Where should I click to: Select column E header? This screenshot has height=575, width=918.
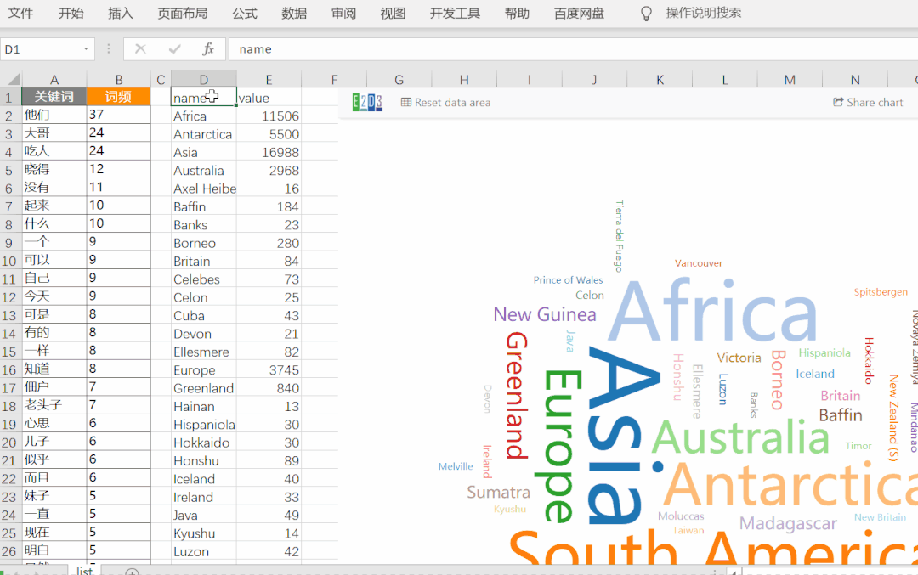click(269, 80)
